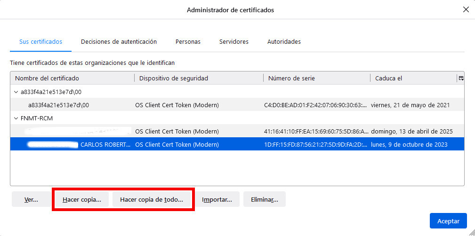Go to the Servidores tab
This screenshot has height=236, width=475.
pos(233,41)
